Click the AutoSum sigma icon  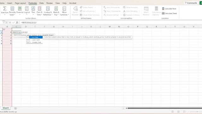point(5,9)
